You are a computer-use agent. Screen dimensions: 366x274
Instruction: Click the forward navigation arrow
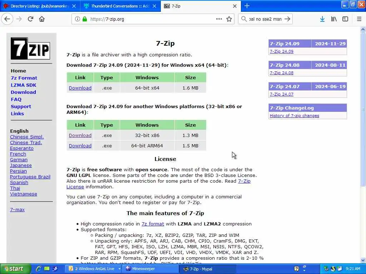click(19, 19)
